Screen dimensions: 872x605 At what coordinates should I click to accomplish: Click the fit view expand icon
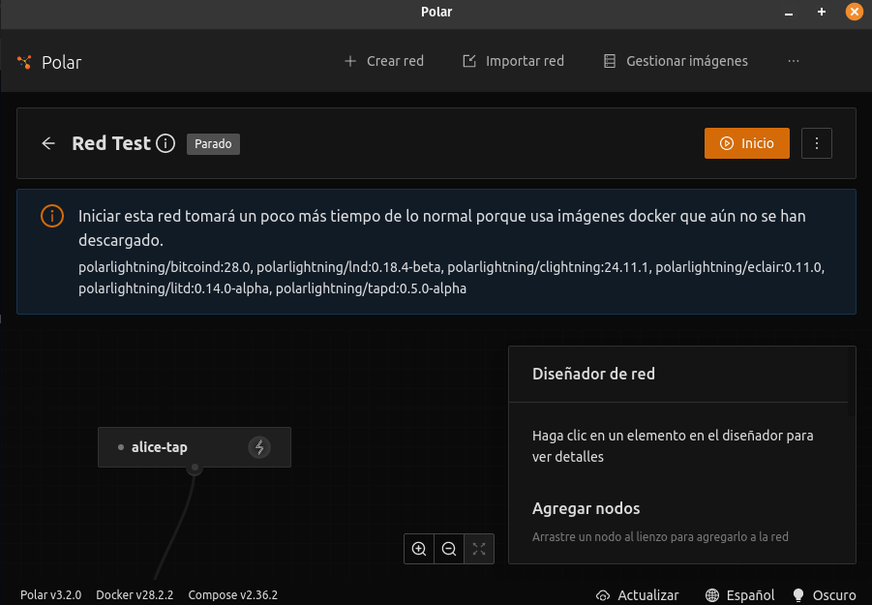[479, 549]
